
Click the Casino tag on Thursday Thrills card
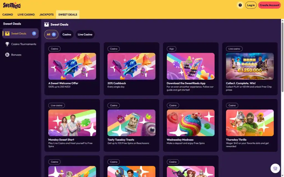pos(232,105)
